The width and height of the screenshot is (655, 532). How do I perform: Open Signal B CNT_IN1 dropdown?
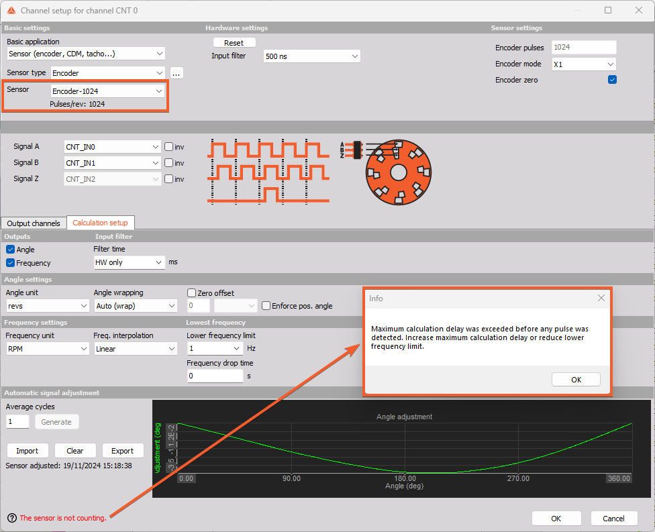(x=112, y=163)
